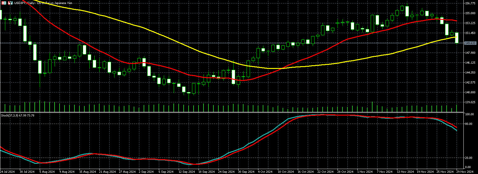478x174 pixels.
Task: Click the 5 Aug 2024 date label
Action: 47,172
